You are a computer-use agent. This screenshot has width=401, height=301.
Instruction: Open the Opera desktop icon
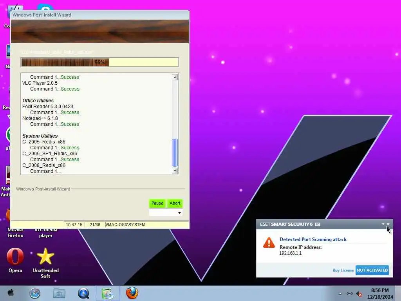pyautogui.click(x=15, y=260)
